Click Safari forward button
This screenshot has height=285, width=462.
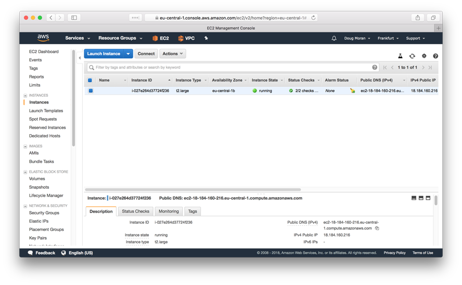[x=60, y=18]
